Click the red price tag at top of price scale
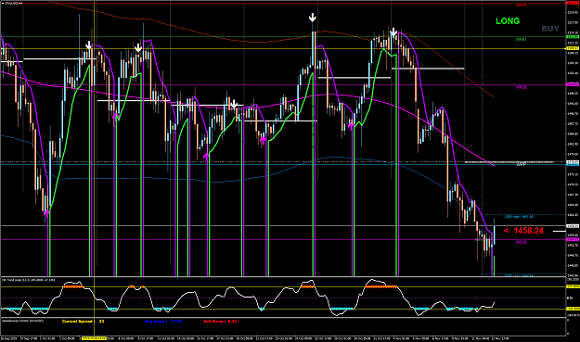The width and height of the screenshot is (580, 342). coord(573,3)
